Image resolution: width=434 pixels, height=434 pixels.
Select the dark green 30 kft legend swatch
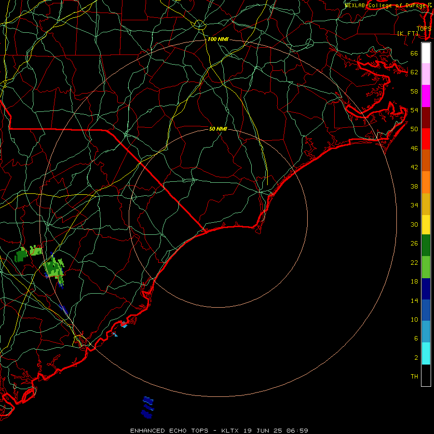(426, 245)
